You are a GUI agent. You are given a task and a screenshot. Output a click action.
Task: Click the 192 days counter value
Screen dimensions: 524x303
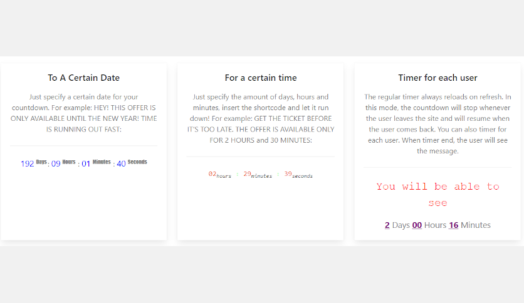click(x=27, y=164)
